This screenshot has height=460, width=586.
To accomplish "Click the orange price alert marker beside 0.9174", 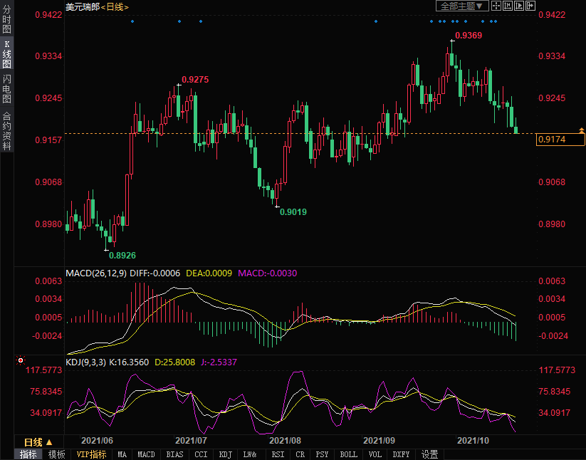I will 582,130.
